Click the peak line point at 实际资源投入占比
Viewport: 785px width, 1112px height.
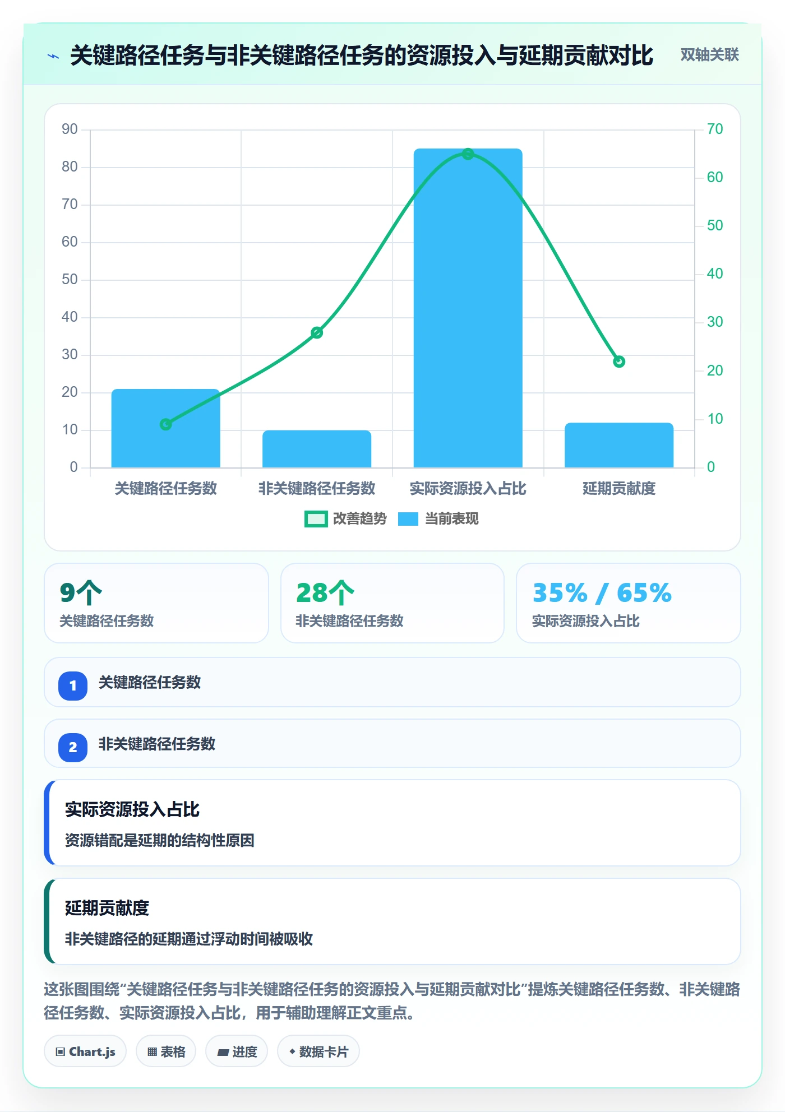(468, 154)
